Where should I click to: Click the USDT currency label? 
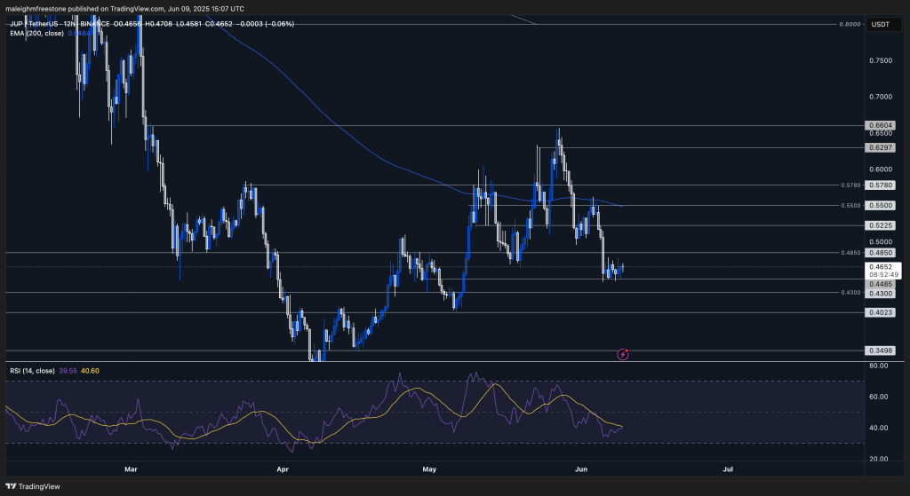[878, 24]
